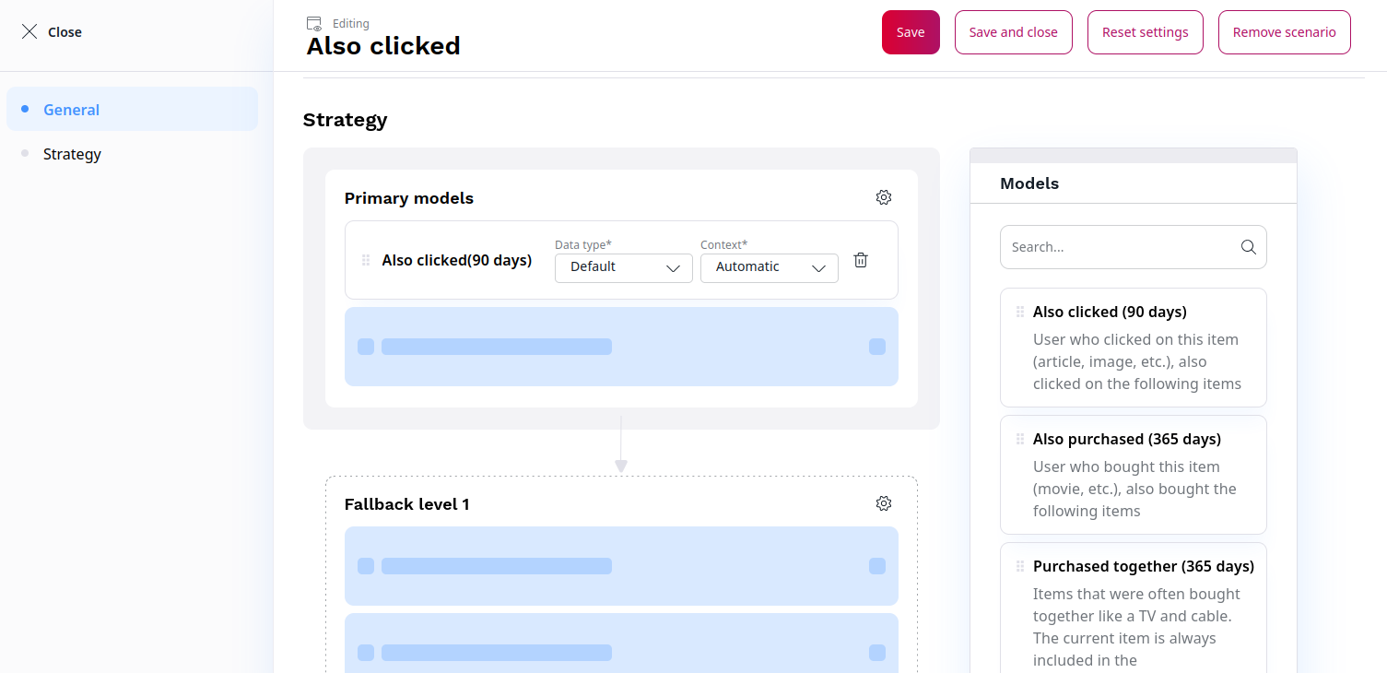Click drag handle of Also clicked (90 days) in Models list

(x=1019, y=312)
